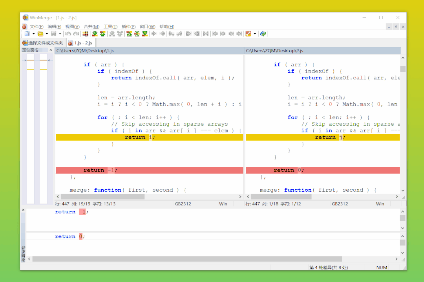Open the 文件(F) menu
Screen dimensions: 424x282
(37, 27)
